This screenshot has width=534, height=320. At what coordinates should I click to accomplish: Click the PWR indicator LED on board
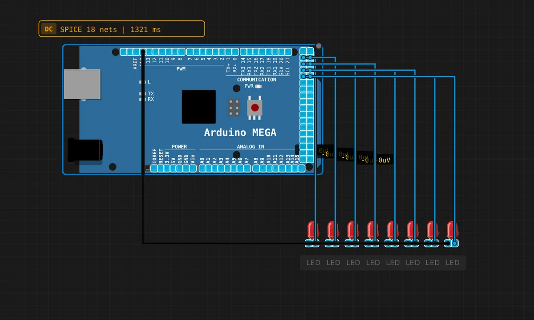pyautogui.click(x=259, y=86)
